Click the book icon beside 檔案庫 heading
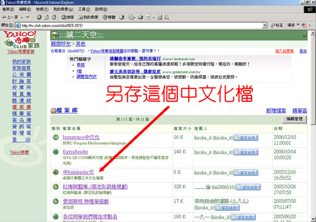316x222 pixels. (53, 110)
